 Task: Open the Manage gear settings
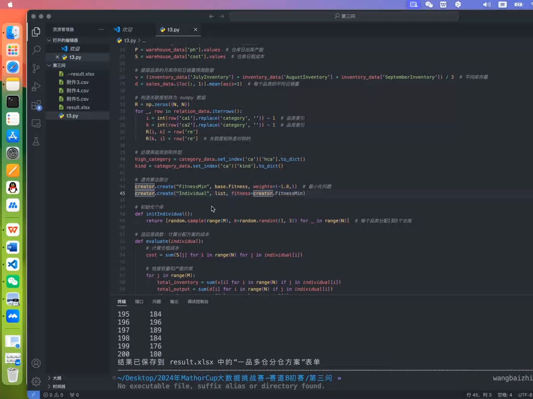click(36, 381)
